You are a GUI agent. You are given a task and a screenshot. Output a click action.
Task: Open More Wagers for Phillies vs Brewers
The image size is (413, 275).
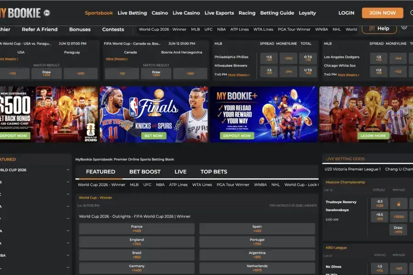pyautogui.click(x=239, y=75)
